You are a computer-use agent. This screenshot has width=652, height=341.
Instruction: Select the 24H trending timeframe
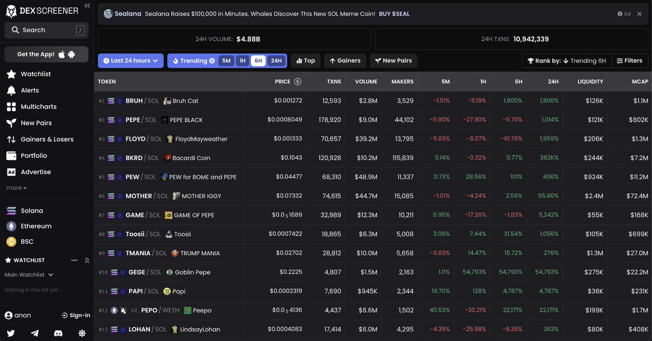coord(276,61)
